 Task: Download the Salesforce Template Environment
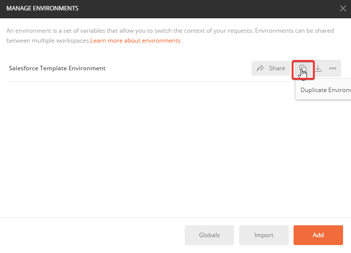point(318,68)
